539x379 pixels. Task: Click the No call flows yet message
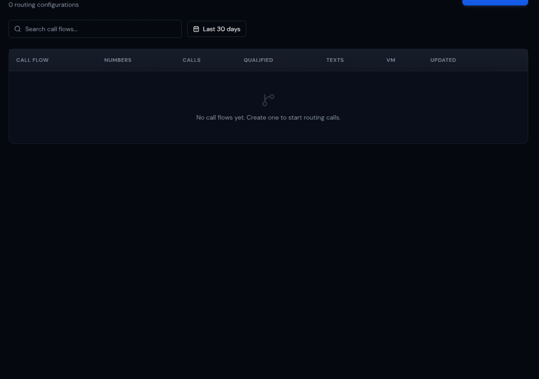268,118
